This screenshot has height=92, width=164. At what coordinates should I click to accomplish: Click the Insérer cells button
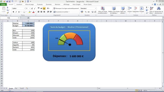130,10
